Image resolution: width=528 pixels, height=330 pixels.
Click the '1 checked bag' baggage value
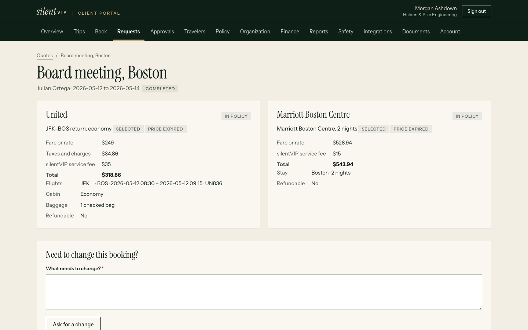pyautogui.click(x=98, y=205)
